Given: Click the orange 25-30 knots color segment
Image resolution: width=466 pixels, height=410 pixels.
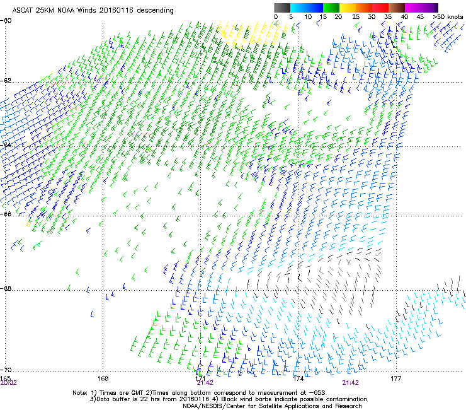Looking at the screenshot, I should [x=364, y=8].
